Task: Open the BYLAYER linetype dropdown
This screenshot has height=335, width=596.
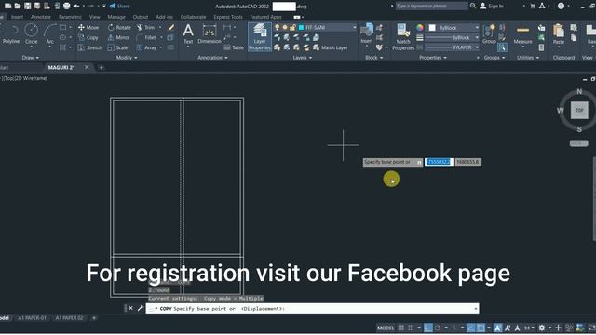Action: coord(477,47)
